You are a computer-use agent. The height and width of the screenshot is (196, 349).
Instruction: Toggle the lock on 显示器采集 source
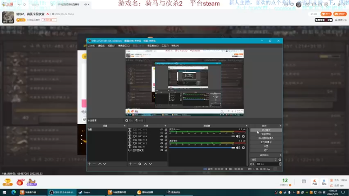tap(166, 150)
